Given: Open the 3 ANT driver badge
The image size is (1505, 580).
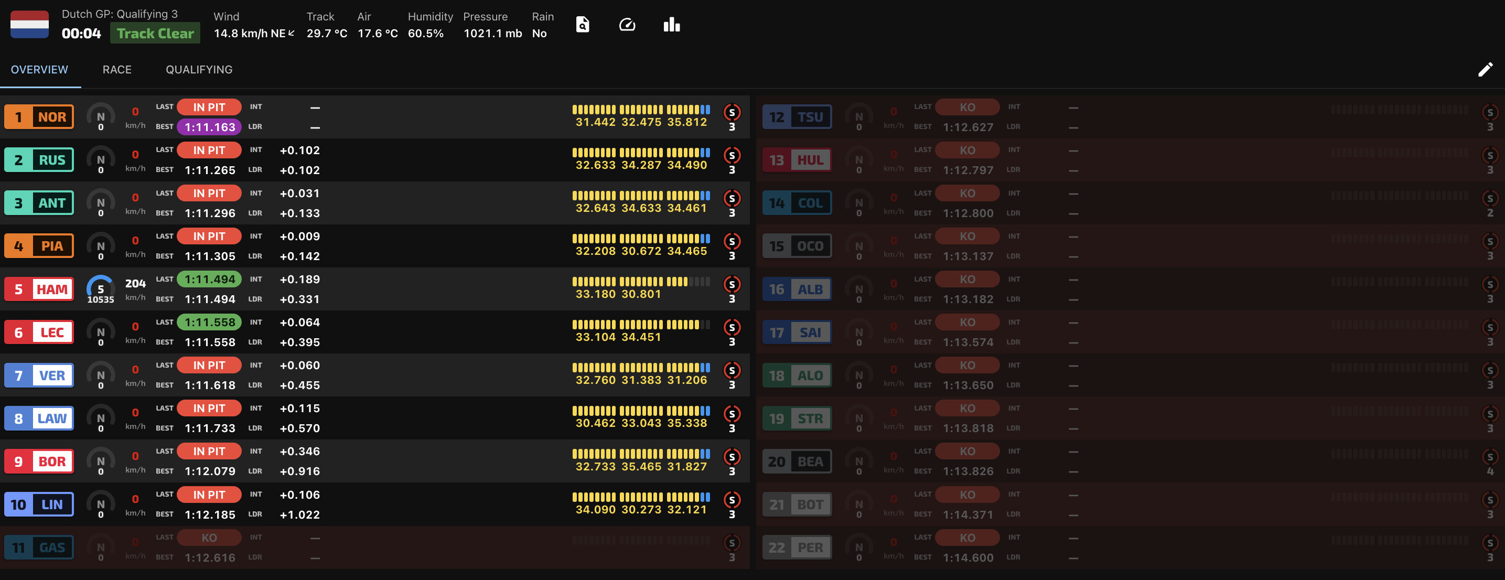Looking at the screenshot, I should point(39,203).
